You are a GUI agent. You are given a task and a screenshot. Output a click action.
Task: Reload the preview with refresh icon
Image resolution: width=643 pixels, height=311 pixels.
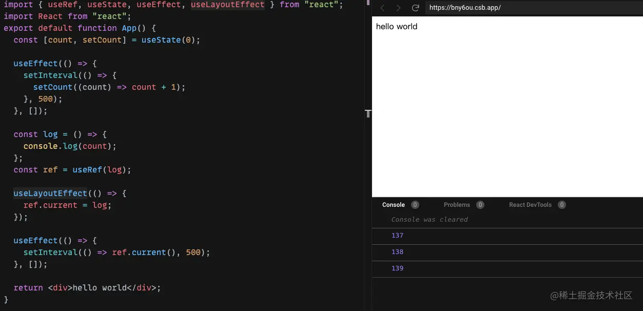[416, 8]
